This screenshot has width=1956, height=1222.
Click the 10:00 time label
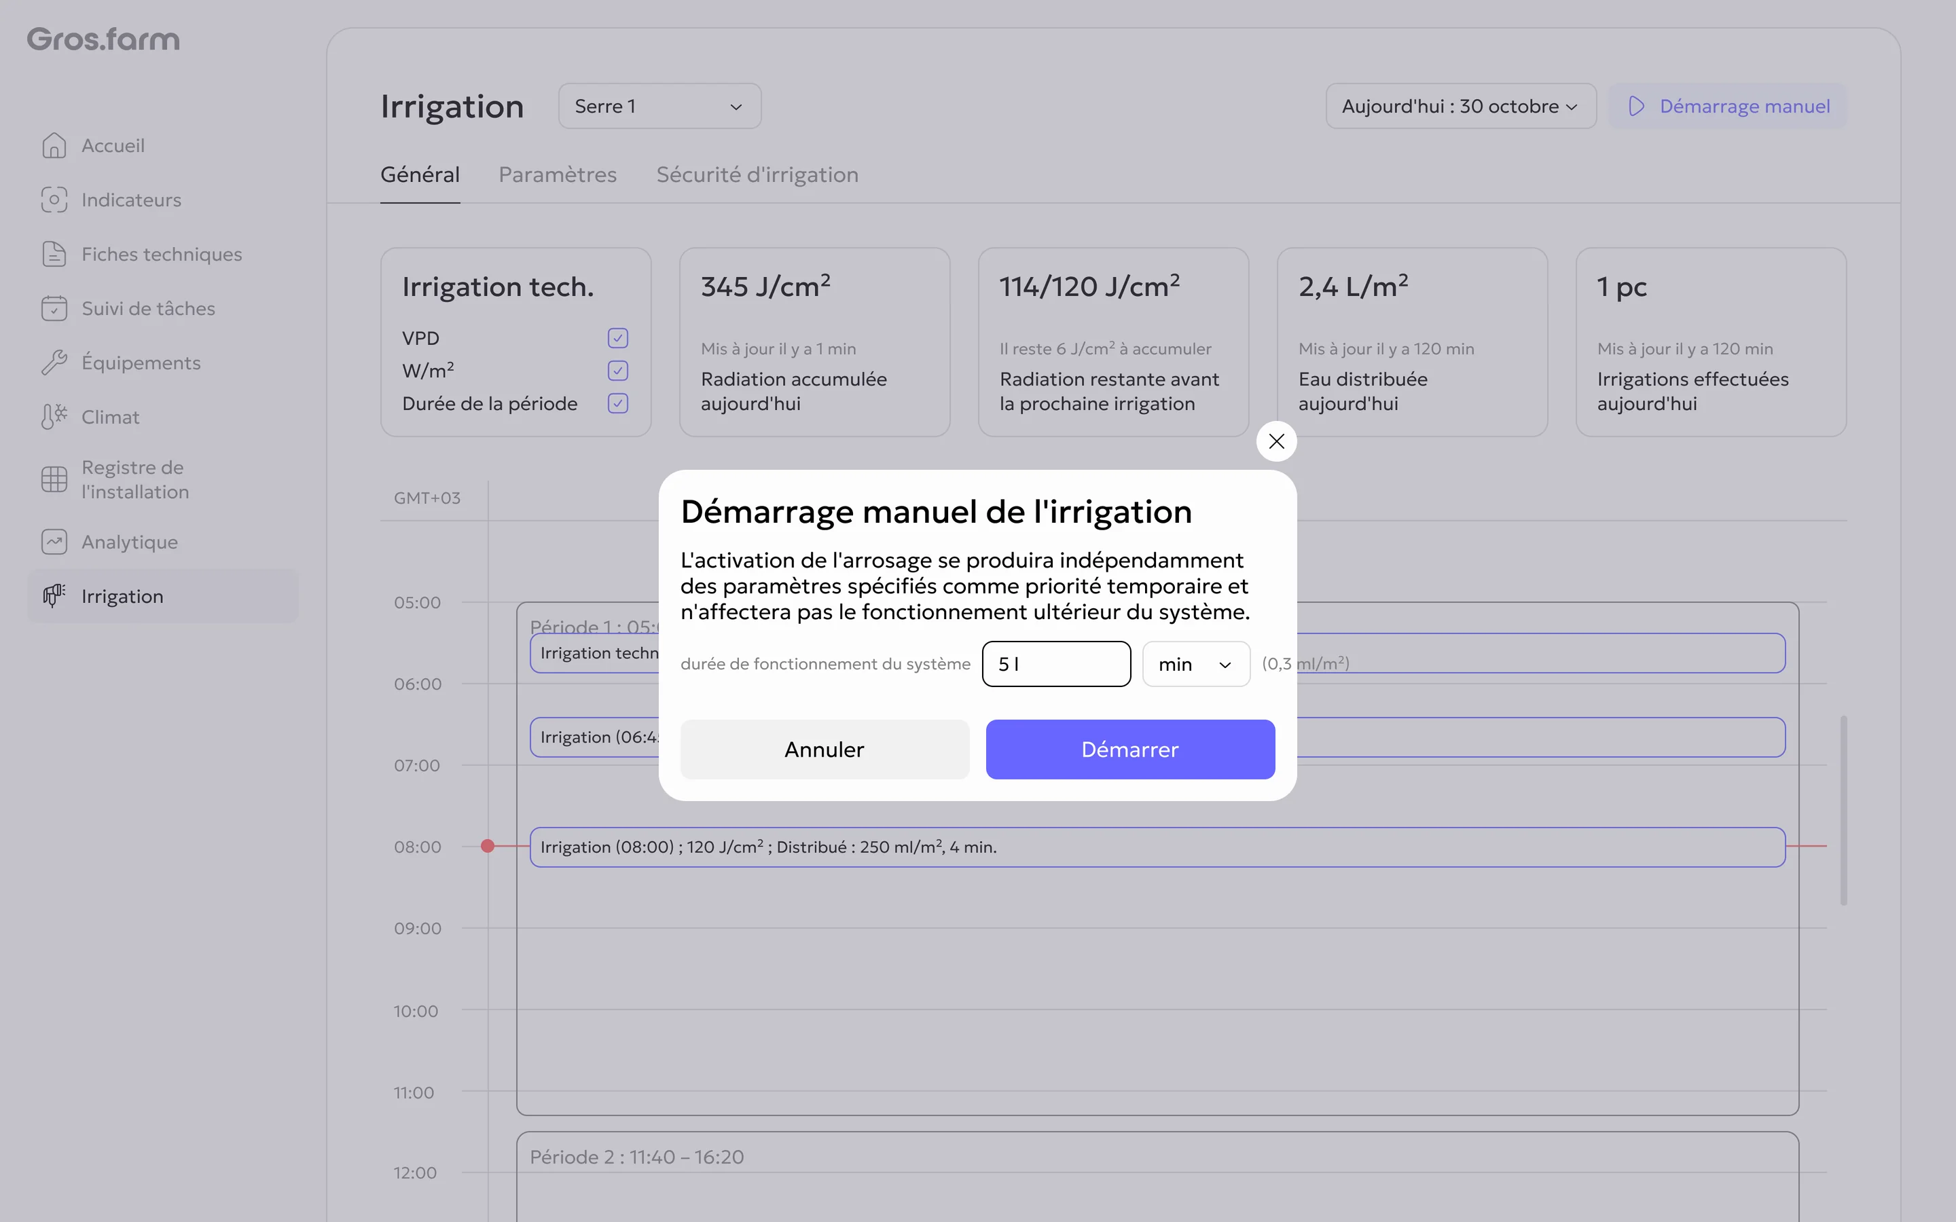(416, 1011)
